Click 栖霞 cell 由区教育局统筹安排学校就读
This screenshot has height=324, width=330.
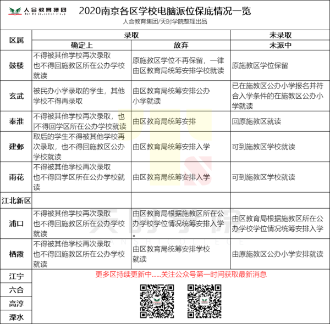(x=181, y=254)
